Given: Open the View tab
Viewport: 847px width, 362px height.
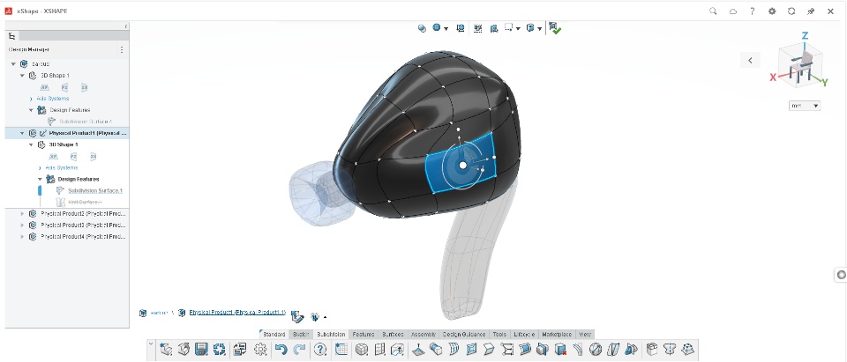Looking at the screenshot, I should pos(584,335).
